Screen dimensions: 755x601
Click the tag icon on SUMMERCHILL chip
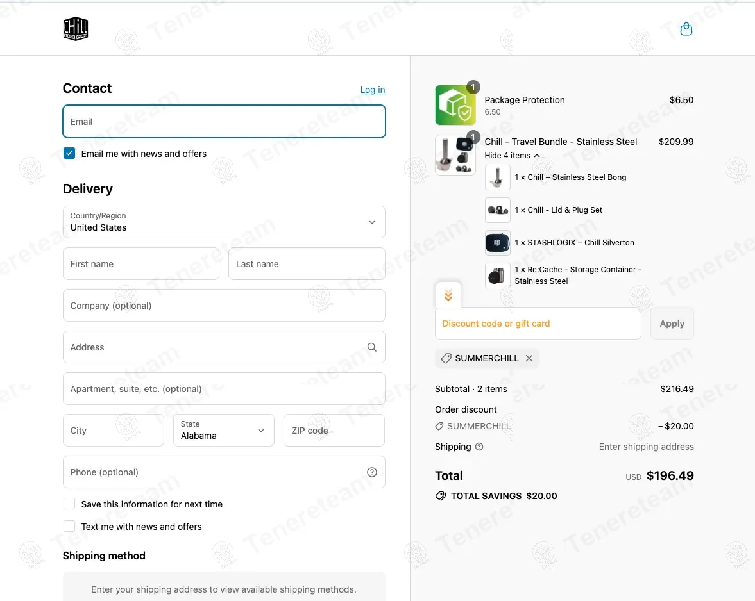point(446,358)
